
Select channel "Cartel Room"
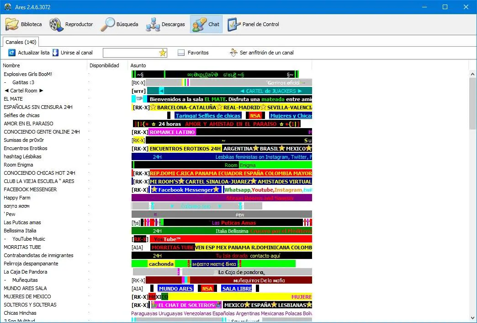[24, 91]
